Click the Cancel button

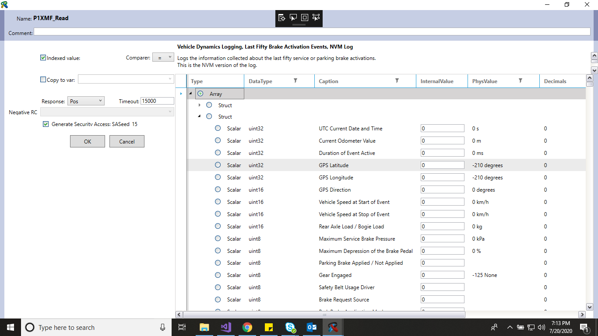[127, 141]
